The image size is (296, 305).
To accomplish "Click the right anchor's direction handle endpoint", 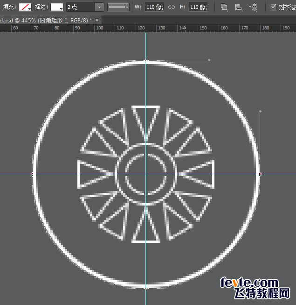I will 260,112.
